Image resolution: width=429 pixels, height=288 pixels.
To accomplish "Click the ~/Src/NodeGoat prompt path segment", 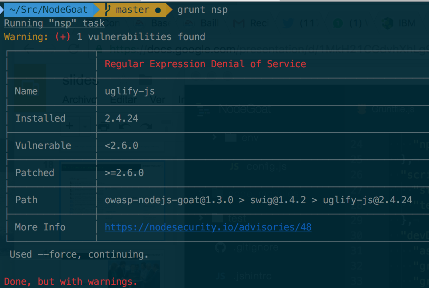I will (x=48, y=10).
